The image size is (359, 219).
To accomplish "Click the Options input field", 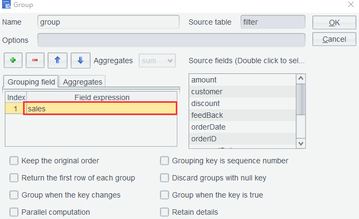I will (171, 40).
